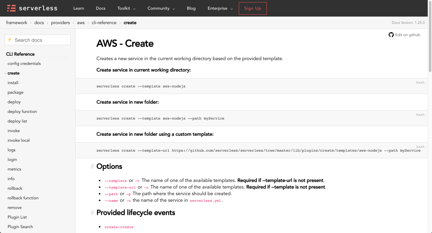Image resolution: width=432 pixels, height=233 pixels.
Task: Click the --path option code in list
Action: [111, 194]
